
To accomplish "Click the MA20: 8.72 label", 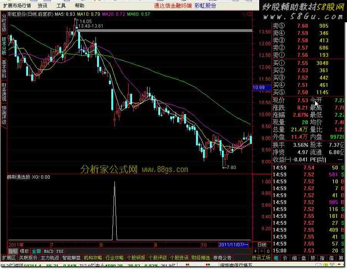I will point(114,14).
